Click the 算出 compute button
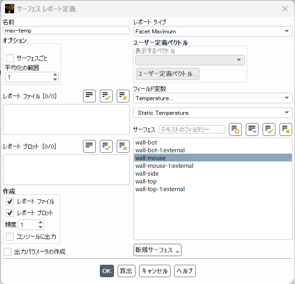The width and height of the screenshot is (295, 284). (x=126, y=271)
